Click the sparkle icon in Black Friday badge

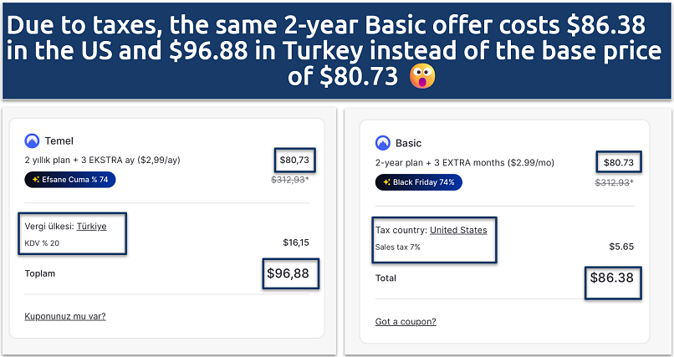point(386,181)
